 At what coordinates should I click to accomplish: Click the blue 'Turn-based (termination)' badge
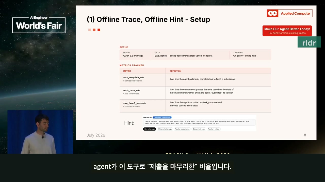[x=162, y=118]
